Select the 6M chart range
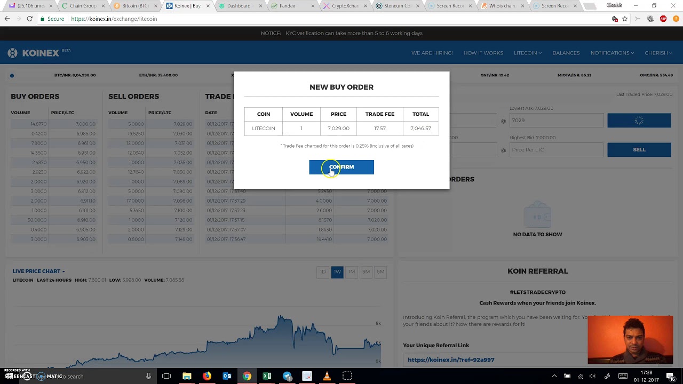The height and width of the screenshot is (384, 683). point(380,271)
